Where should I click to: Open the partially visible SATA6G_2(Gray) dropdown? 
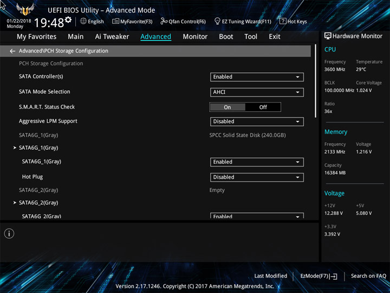point(257,216)
